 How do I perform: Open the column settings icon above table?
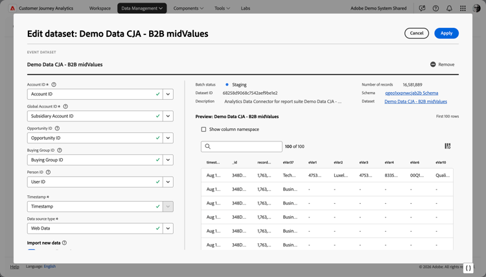447,147
